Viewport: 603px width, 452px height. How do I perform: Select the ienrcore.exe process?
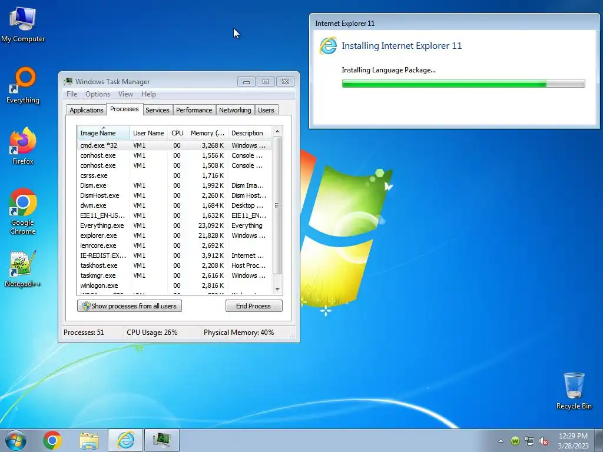click(174, 245)
